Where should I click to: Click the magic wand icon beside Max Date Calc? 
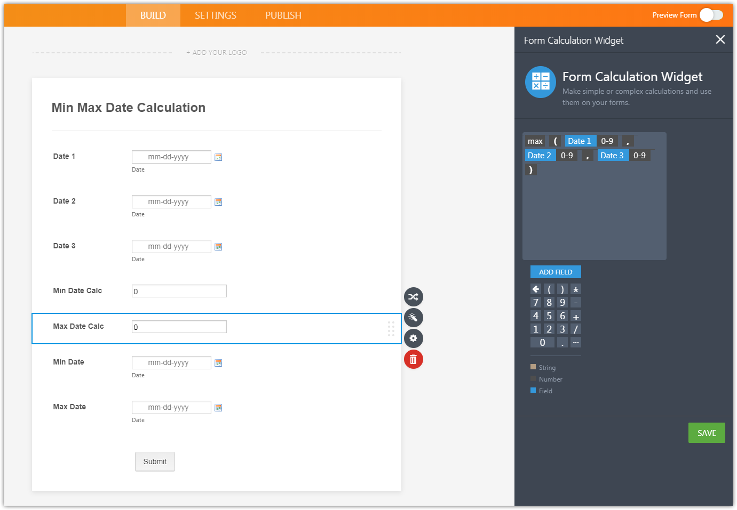pyautogui.click(x=414, y=318)
